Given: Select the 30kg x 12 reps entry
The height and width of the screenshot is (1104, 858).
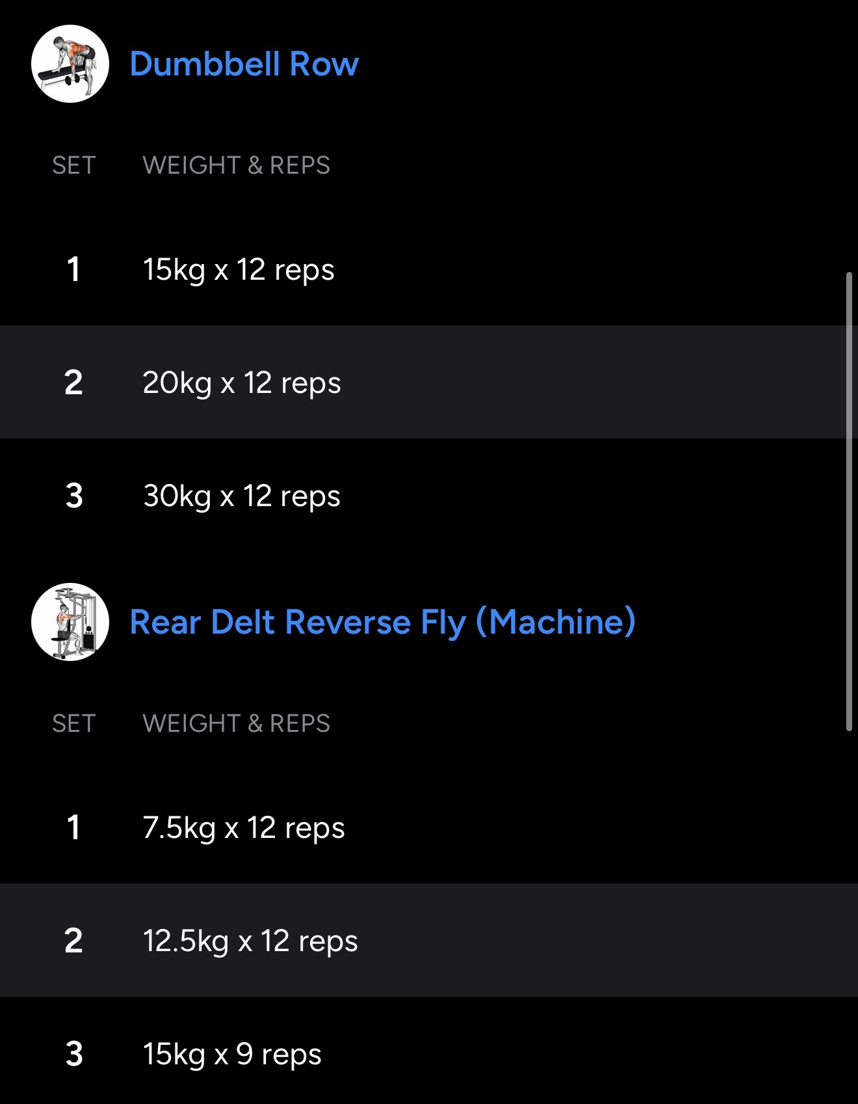Looking at the screenshot, I should tap(242, 496).
